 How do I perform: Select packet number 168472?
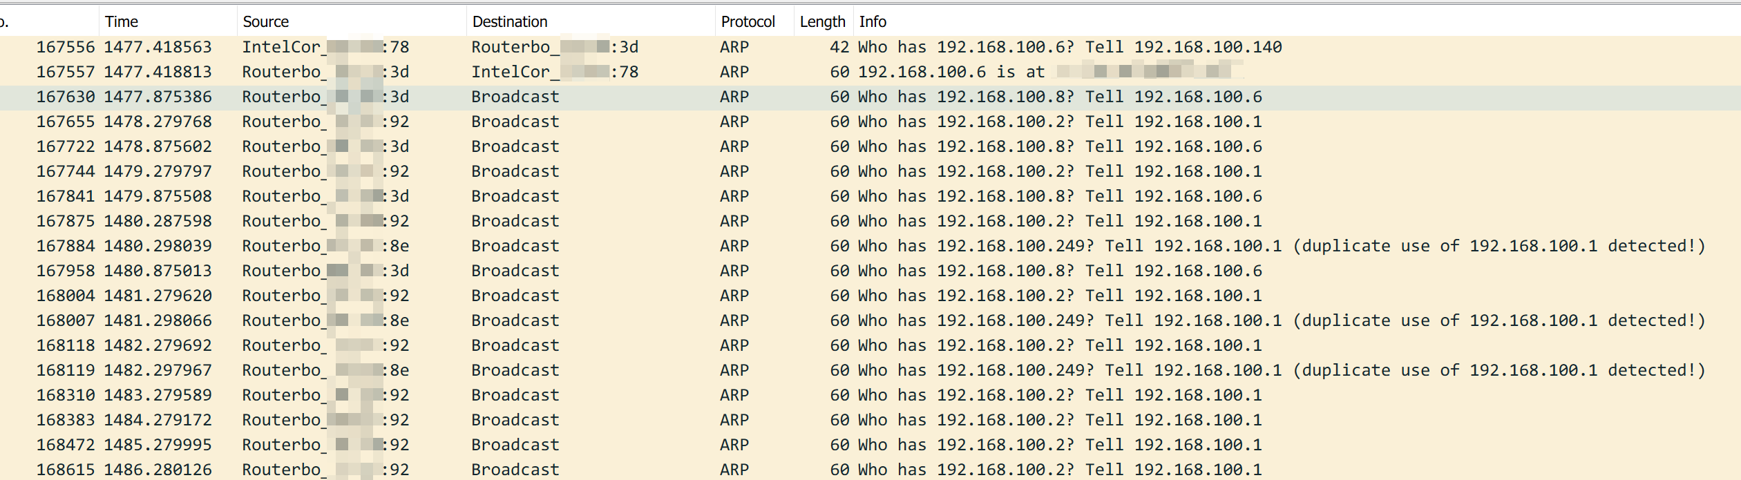pos(66,445)
